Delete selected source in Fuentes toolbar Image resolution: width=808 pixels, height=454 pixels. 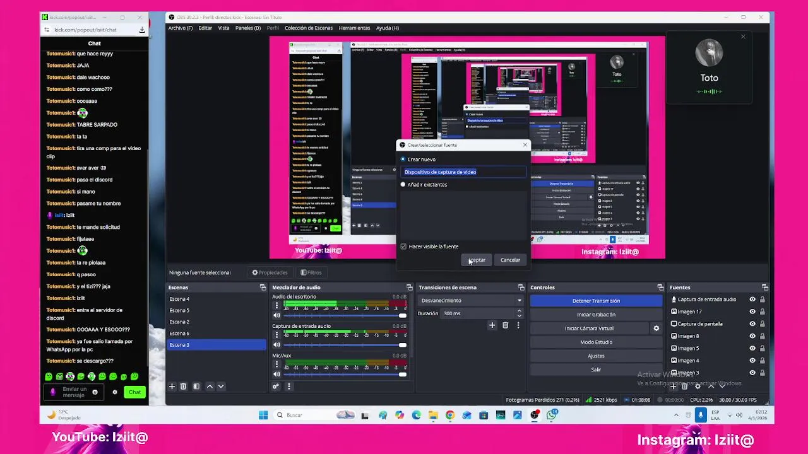click(685, 387)
